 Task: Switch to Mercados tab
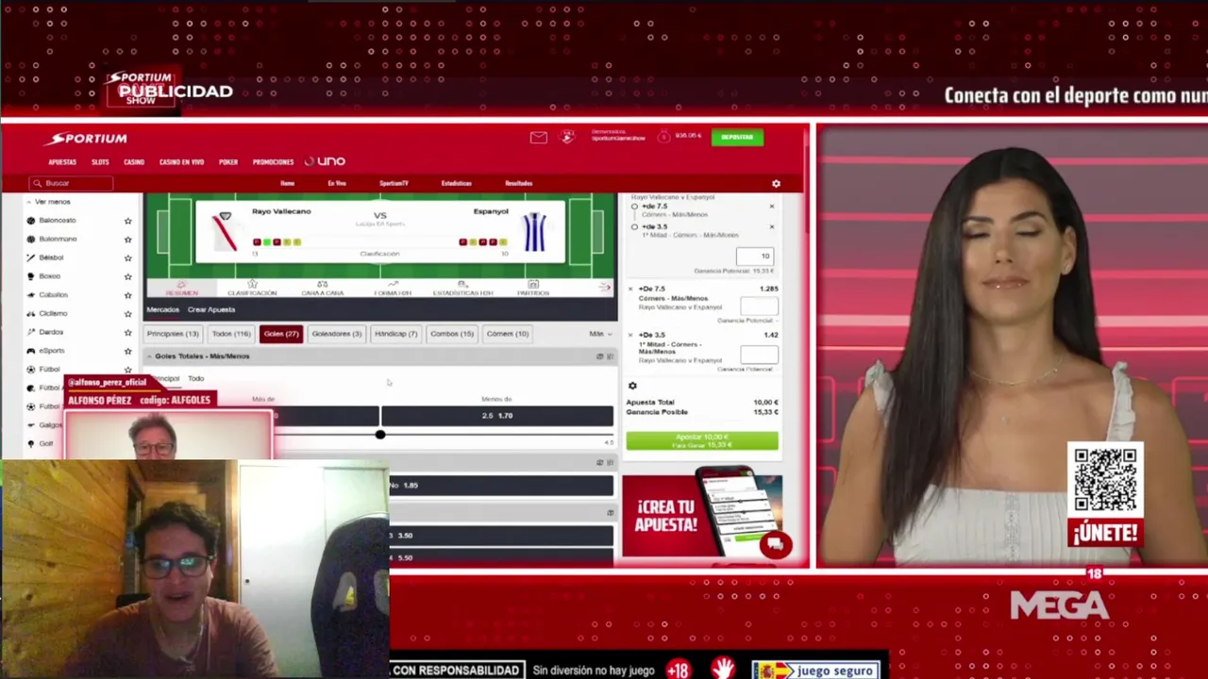[162, 309]
